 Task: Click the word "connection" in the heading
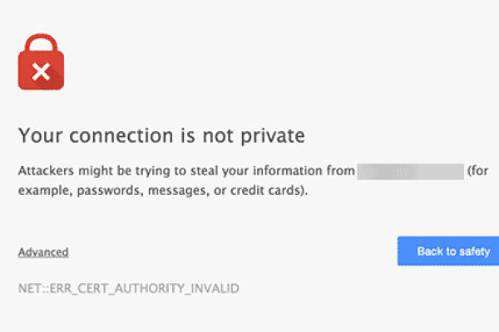111,134
